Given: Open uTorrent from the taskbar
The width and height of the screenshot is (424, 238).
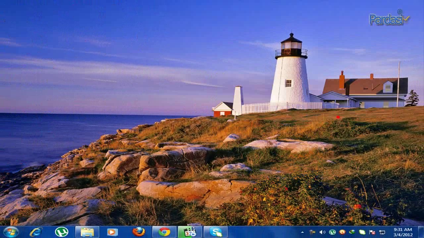Looking at the screenshot, I should click(x=62, y=232).
